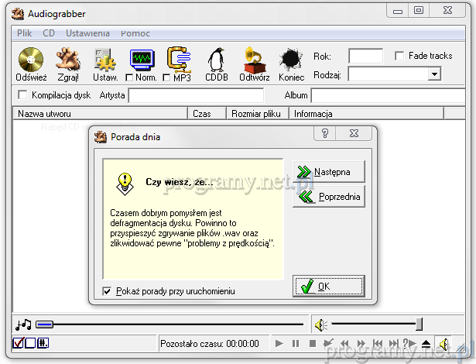Click the CDDB penguin icon
Viewport: 476px width, 364px height.
click(217, 60)
